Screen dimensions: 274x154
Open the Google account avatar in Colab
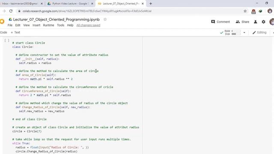(x=272, y=22)
